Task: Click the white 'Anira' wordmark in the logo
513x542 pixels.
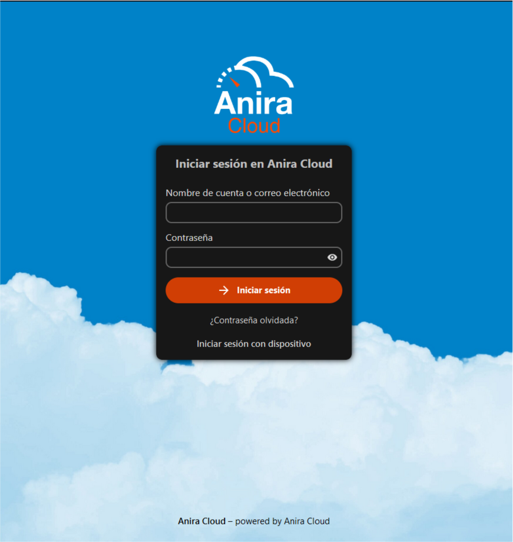Action: (253, 104)
